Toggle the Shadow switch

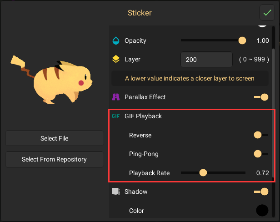[261, 192]
